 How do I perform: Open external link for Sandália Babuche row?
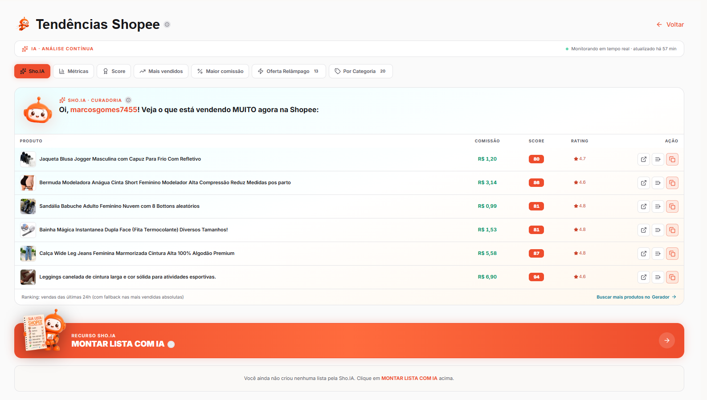click(644, 206)
